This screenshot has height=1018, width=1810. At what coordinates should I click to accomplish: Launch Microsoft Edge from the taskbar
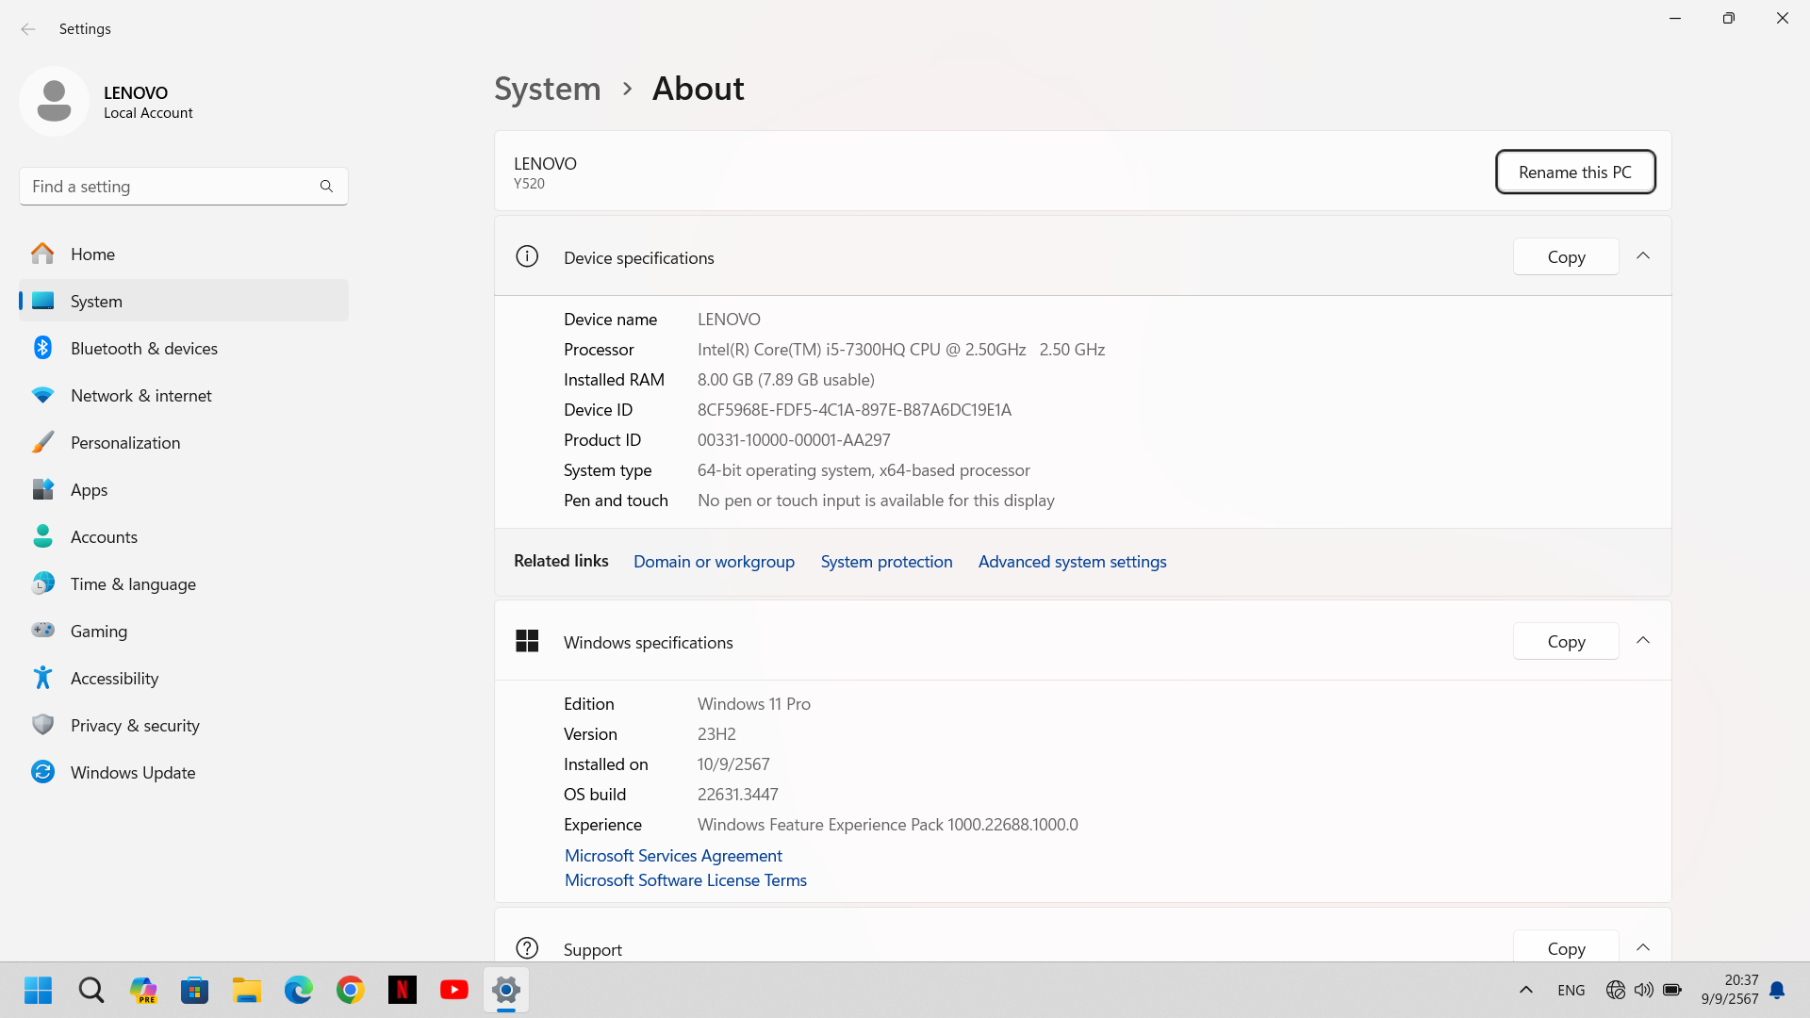pyautogui.click(x=299, y=990)
